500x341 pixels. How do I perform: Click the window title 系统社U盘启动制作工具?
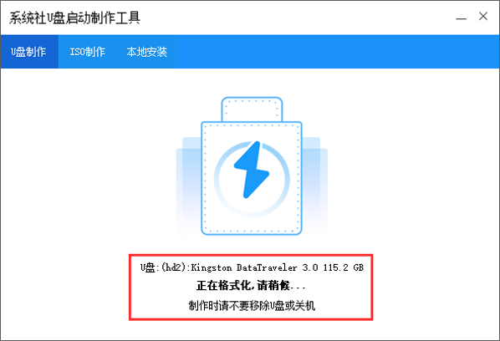pos(74,18)
